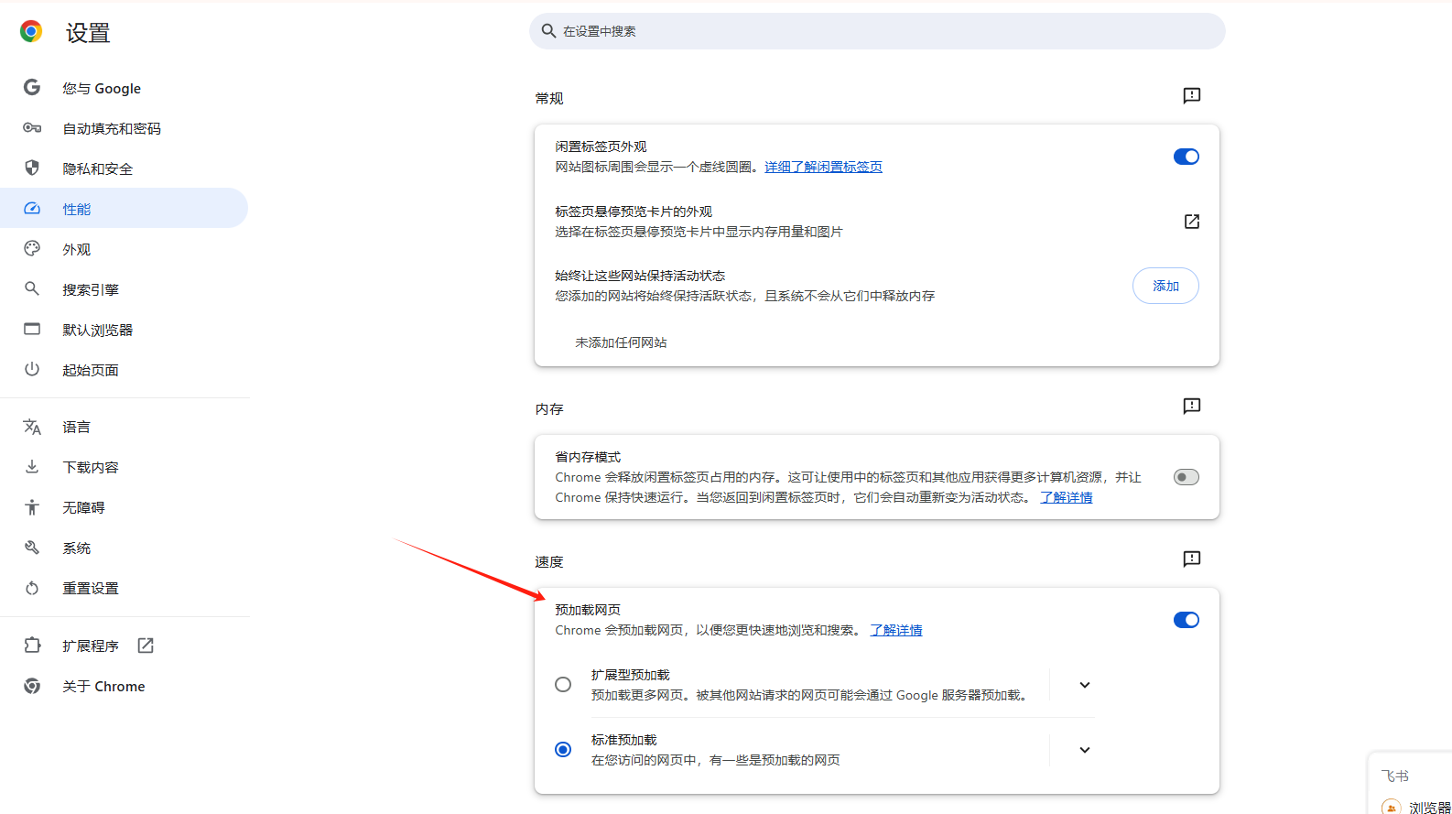Viewport: 1452px width, 814px height.
Task: Click the reset icon for 重置设置
Action: pyautogui.click(x=32, y=588)
